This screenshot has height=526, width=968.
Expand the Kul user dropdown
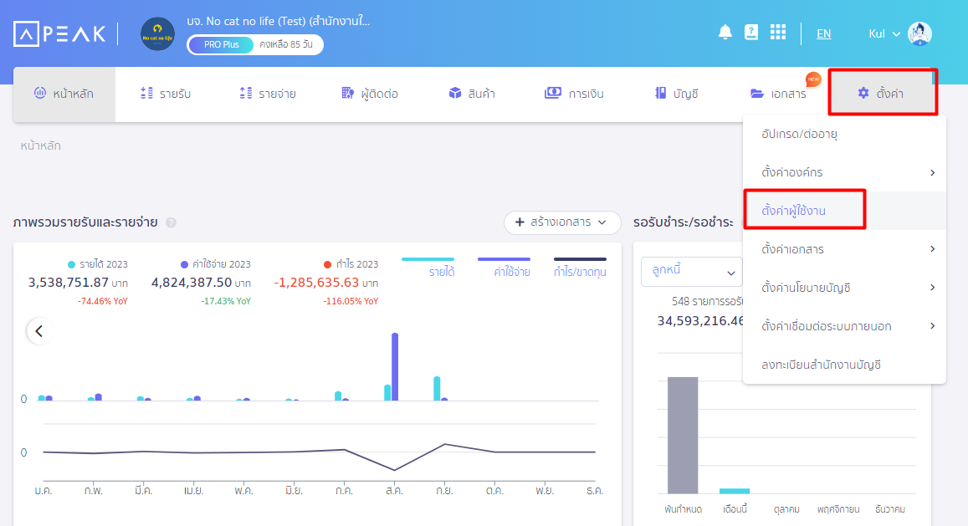pos(884,34)
